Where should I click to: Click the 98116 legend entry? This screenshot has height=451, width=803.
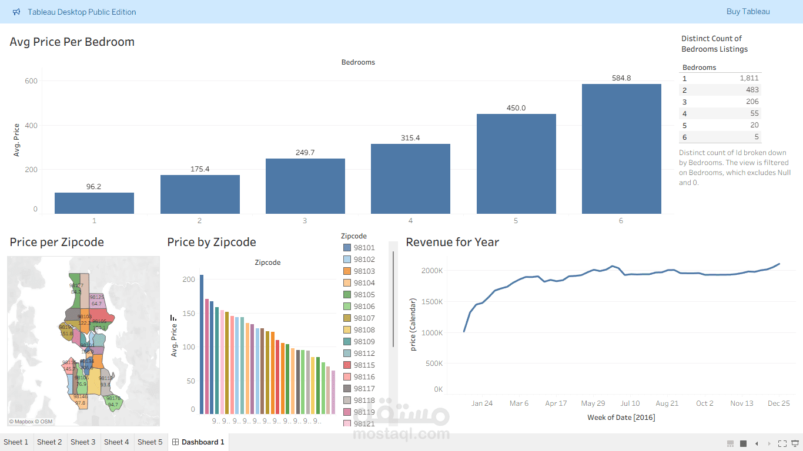coord(359,377)
